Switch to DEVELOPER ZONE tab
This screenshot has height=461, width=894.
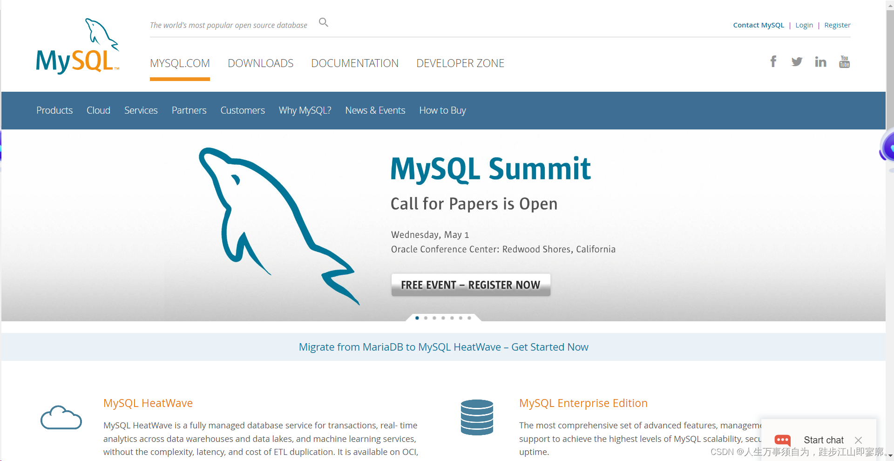coord(460,63)
